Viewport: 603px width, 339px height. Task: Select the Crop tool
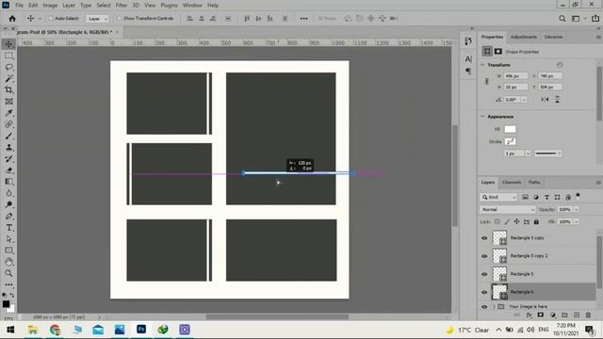pos(8,90)
